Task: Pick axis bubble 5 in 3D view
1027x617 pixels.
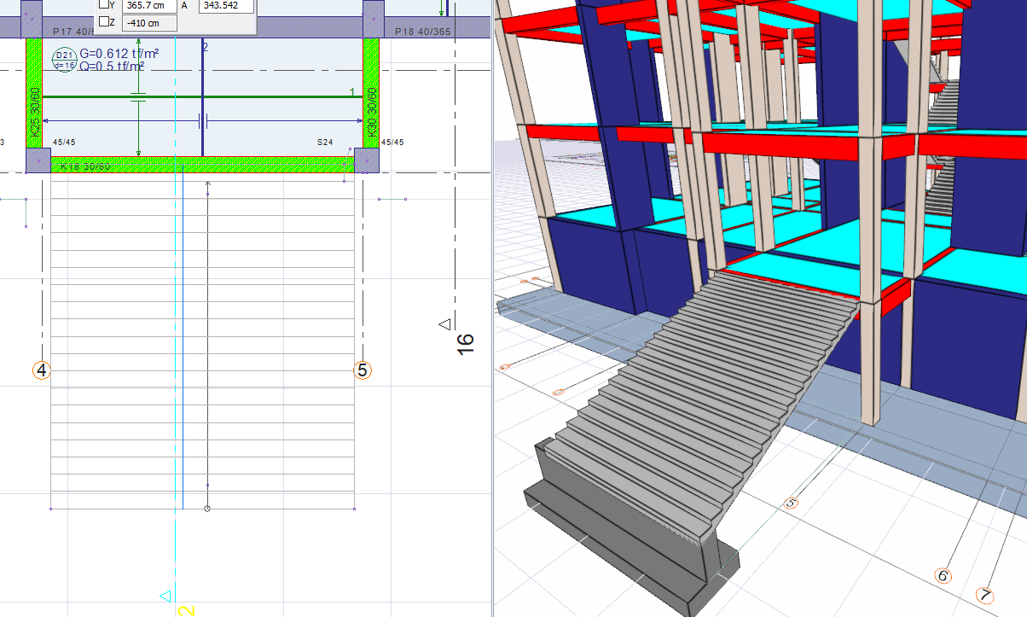Action: [791, 503]
